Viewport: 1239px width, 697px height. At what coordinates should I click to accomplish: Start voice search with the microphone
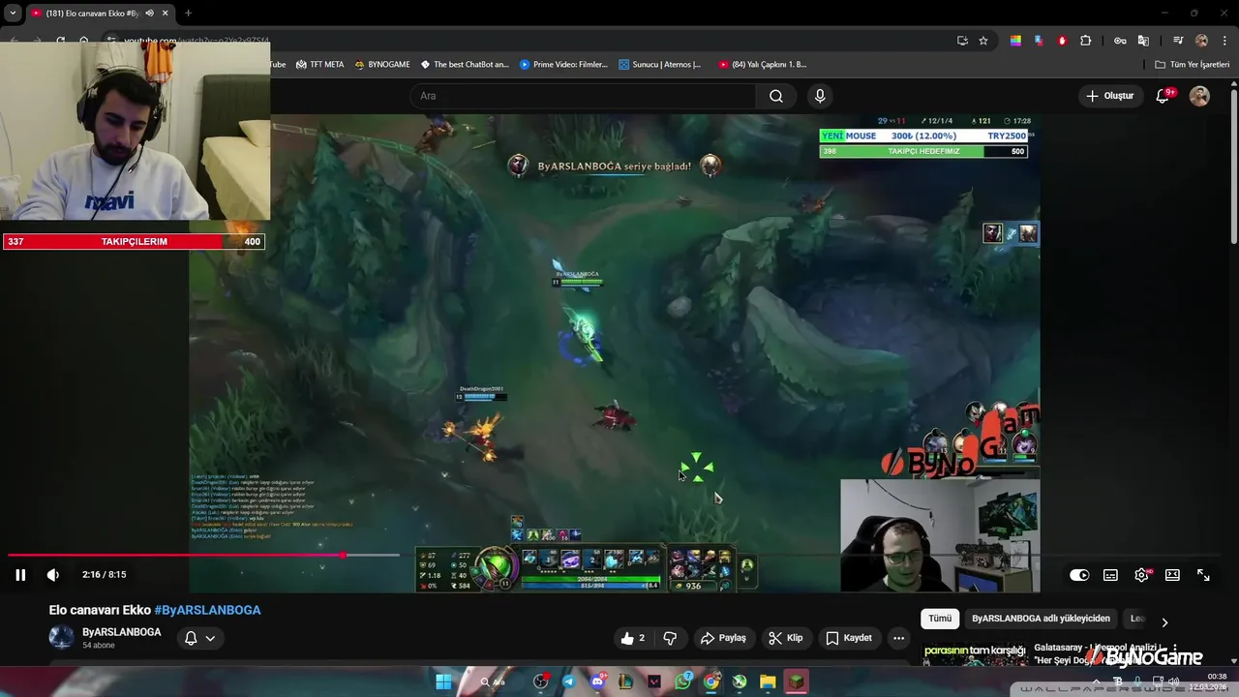pyautogui.click(x=820, y=96)
